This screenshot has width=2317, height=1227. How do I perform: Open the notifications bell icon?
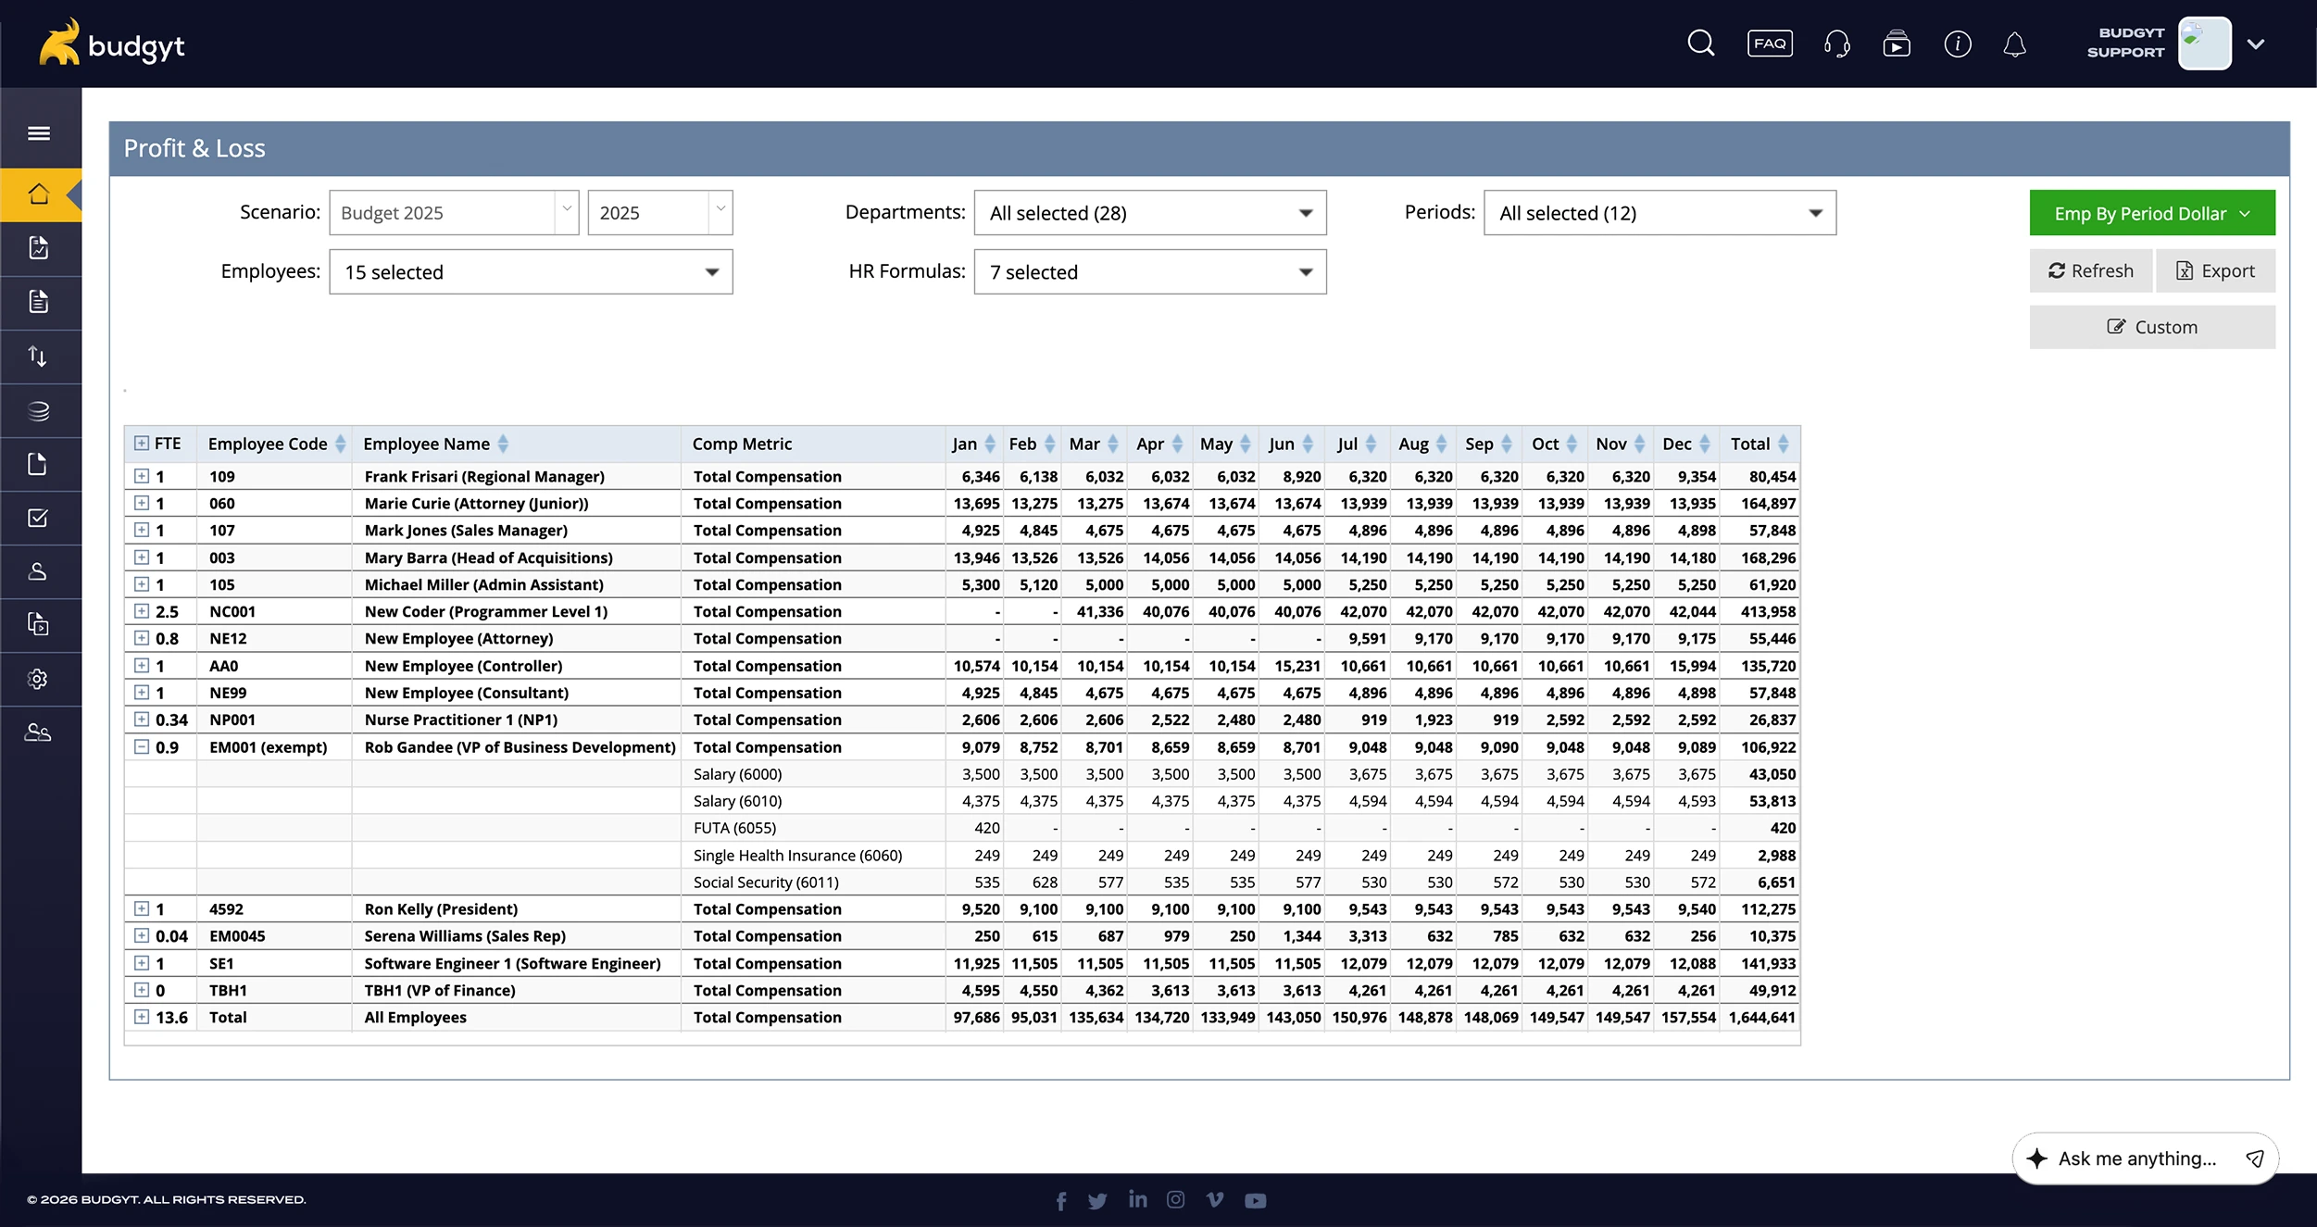(2014, 44)
